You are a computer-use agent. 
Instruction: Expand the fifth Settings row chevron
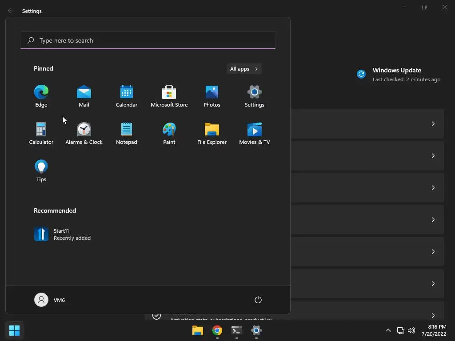tap(433, 252)
